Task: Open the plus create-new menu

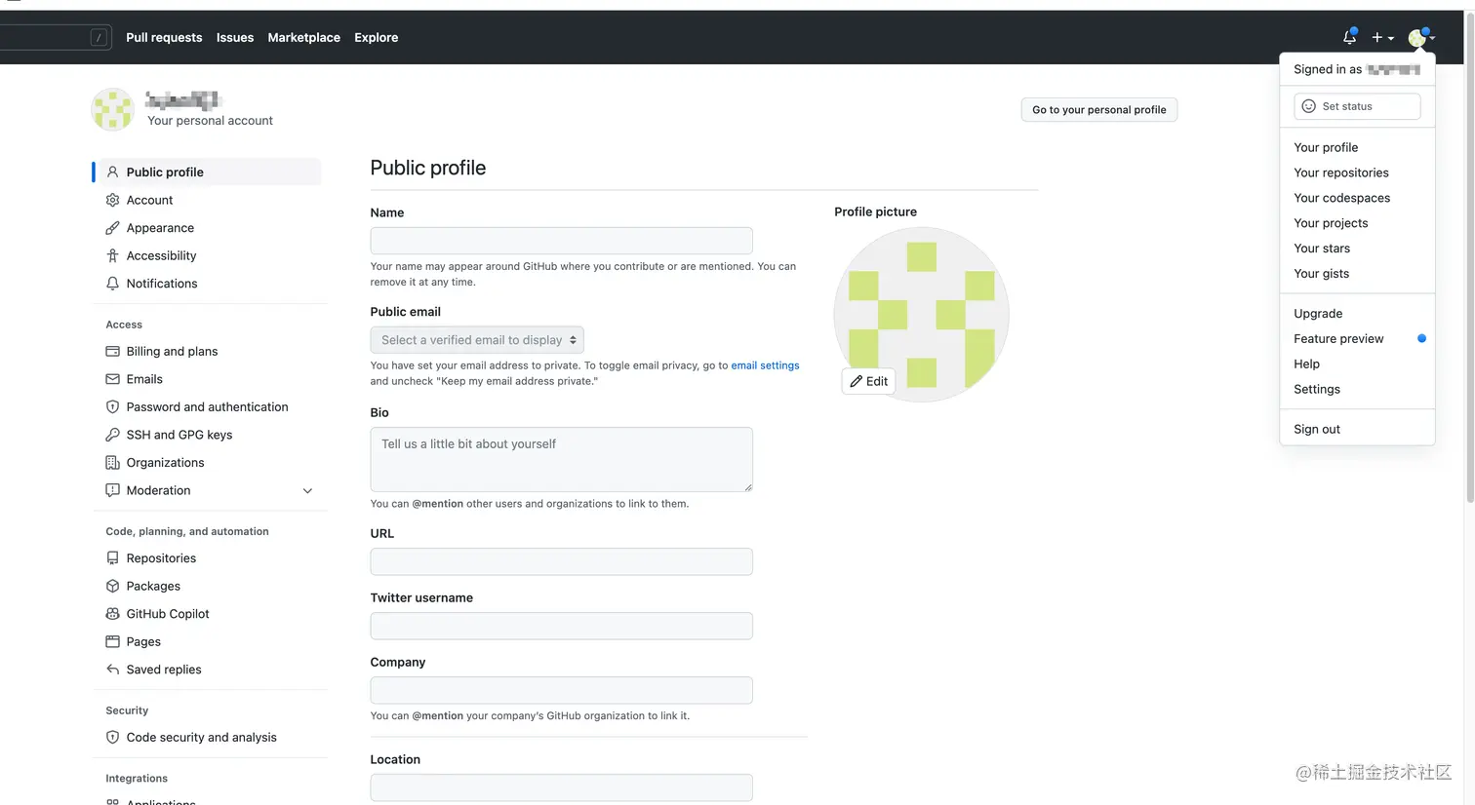Action: 1382,37
